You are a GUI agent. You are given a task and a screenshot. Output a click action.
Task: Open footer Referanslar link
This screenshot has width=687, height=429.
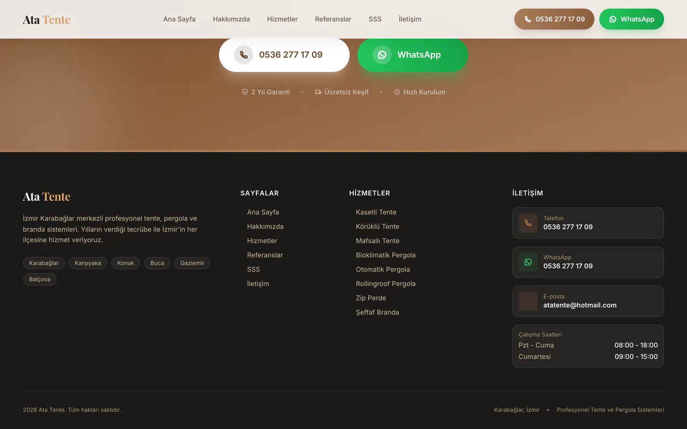click(265, 255)
